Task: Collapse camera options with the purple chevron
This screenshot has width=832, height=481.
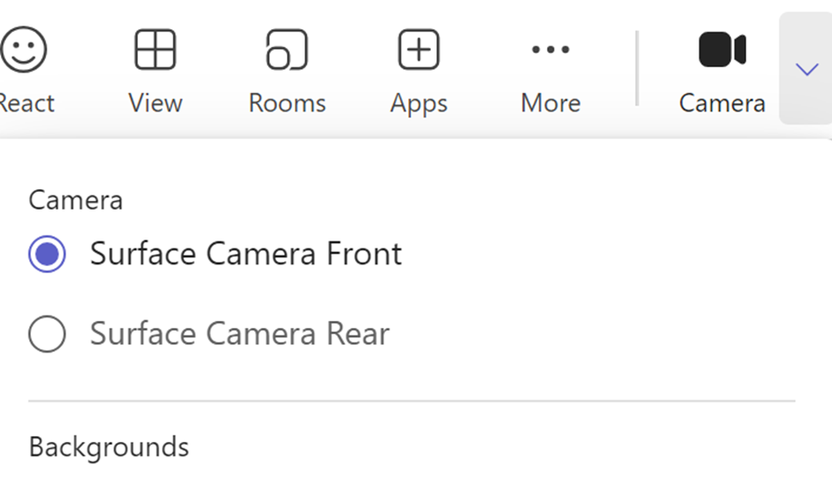Action: click(806, 69)
